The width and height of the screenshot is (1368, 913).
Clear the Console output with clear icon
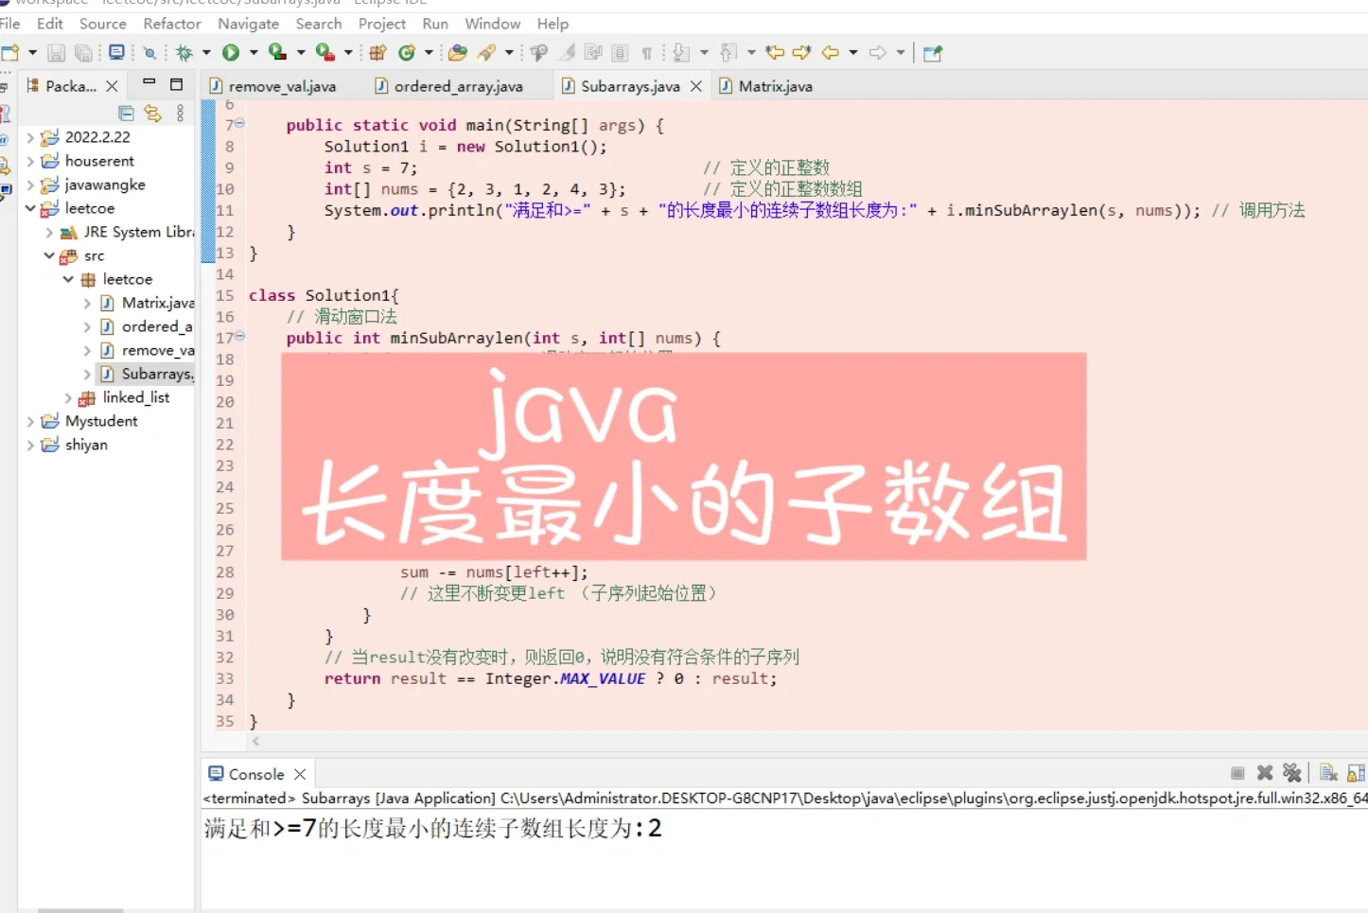pos(1326,773)
